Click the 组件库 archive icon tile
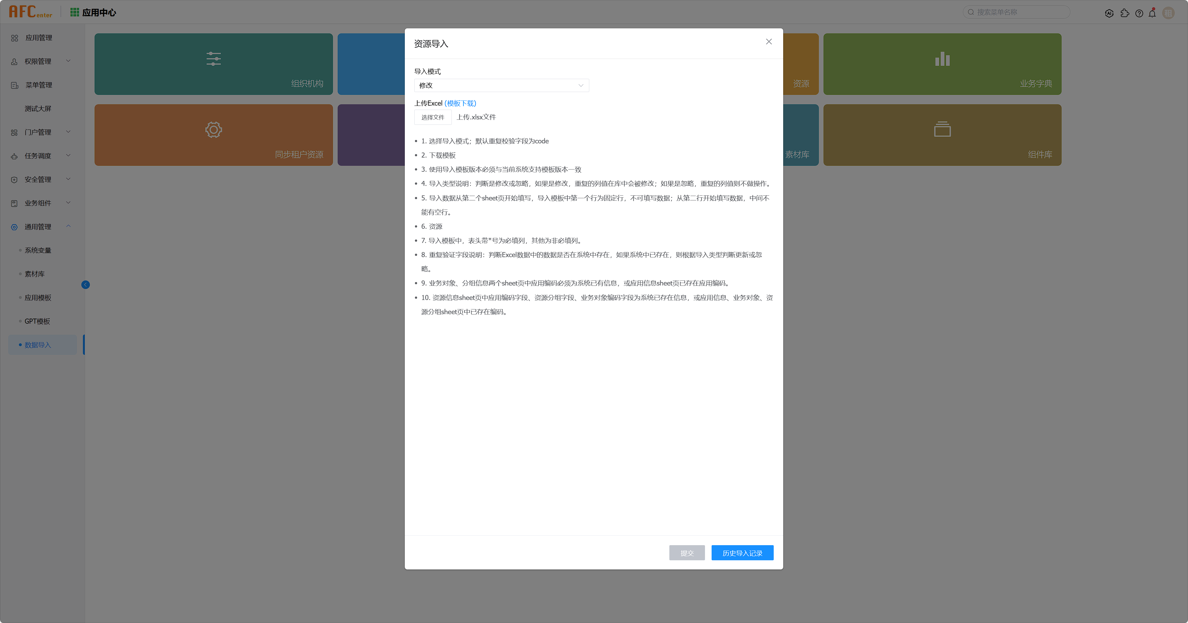 click(942, 135)
